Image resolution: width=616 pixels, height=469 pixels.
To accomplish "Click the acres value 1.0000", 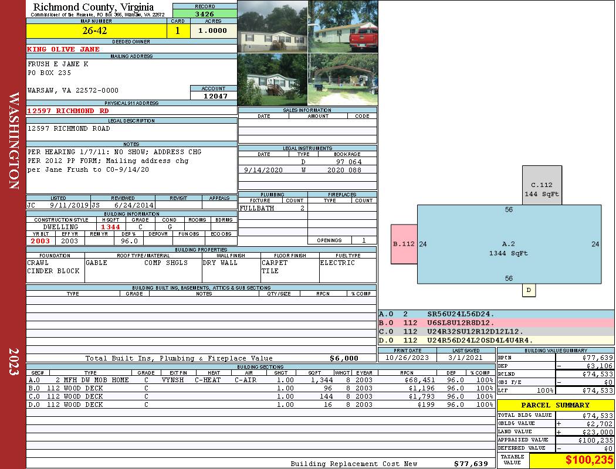I will [212, 30].
